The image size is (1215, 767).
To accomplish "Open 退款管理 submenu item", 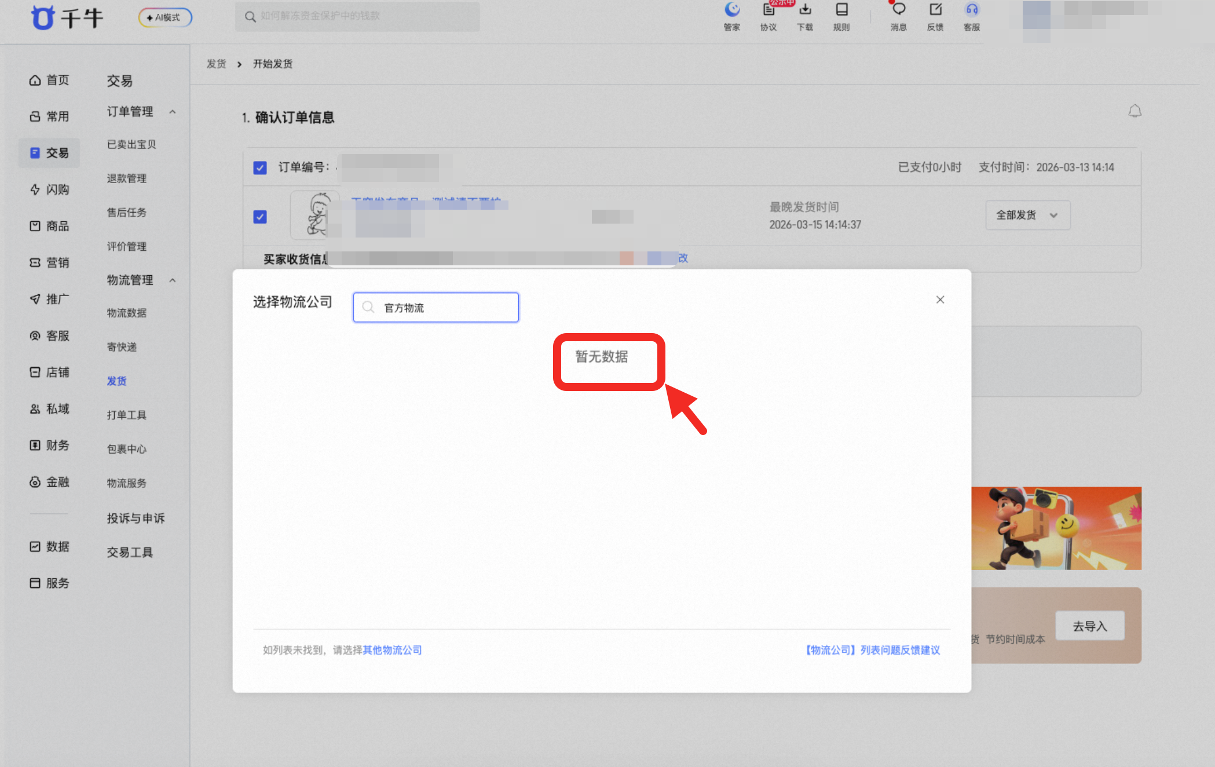I will (x=126, y=178).
